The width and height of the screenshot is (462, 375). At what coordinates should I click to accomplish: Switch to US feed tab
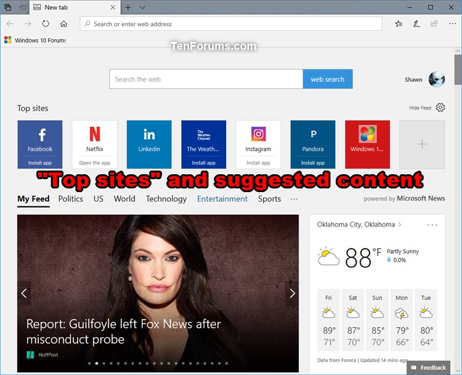click(x=99, y=199)
